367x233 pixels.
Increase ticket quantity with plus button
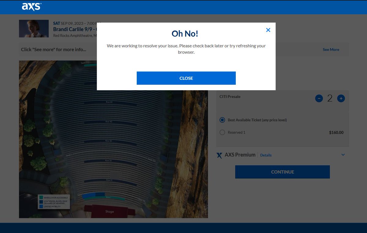341,98
